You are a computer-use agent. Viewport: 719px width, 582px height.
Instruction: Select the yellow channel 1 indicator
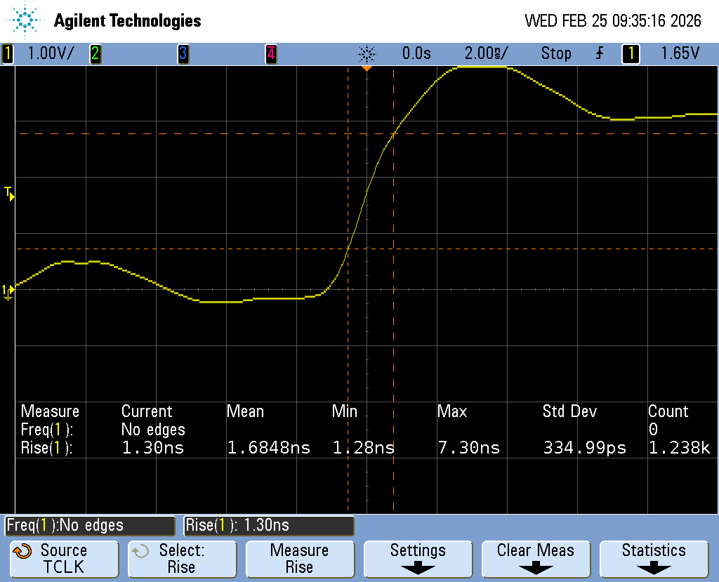tap(8, 53)
